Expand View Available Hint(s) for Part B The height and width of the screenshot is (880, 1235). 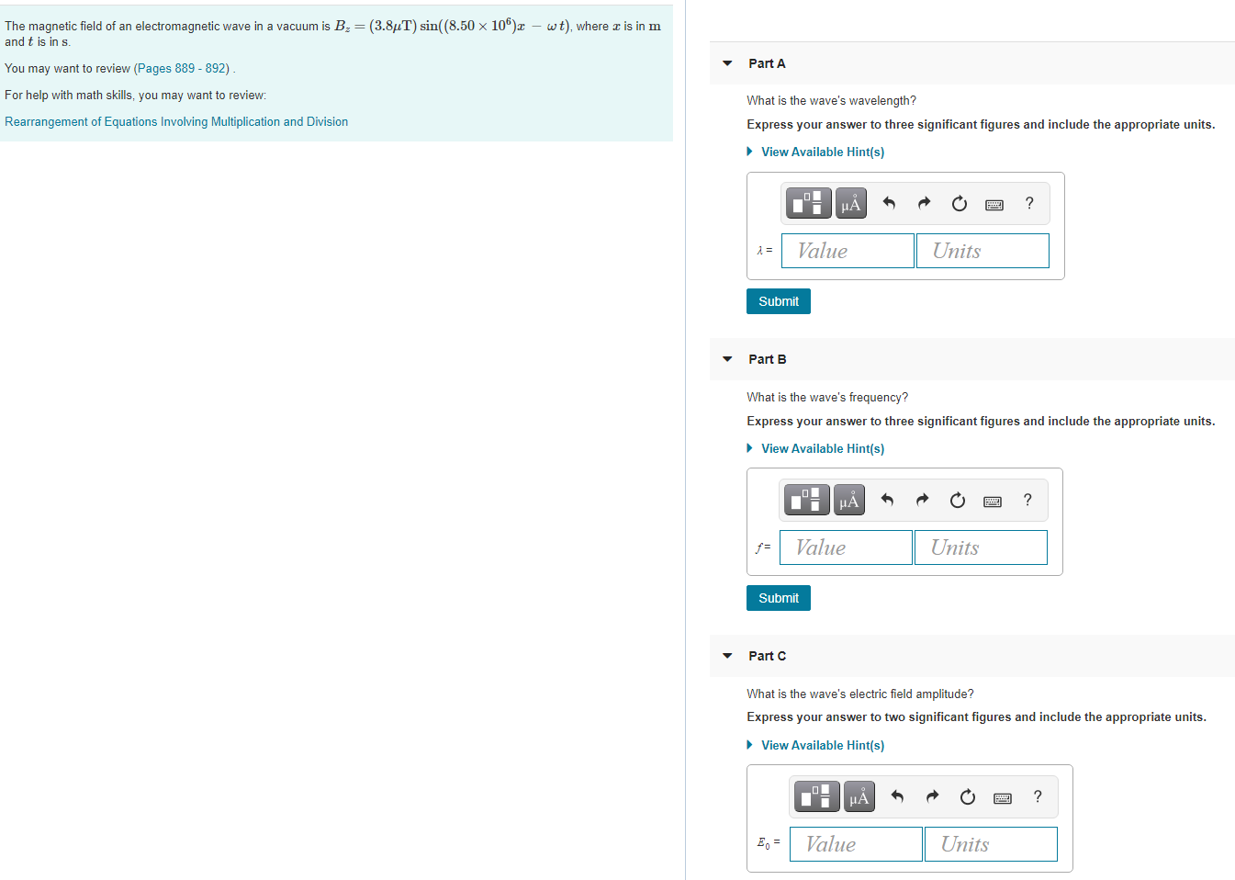coord(815,448)
